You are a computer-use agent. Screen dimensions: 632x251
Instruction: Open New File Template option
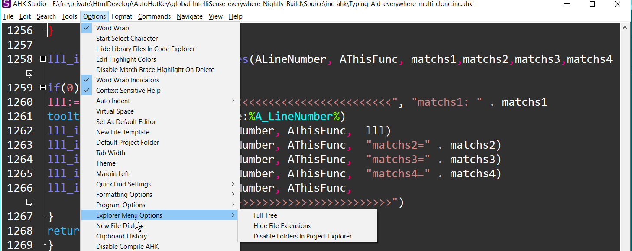pyautogui.click(x=160, y=132)
